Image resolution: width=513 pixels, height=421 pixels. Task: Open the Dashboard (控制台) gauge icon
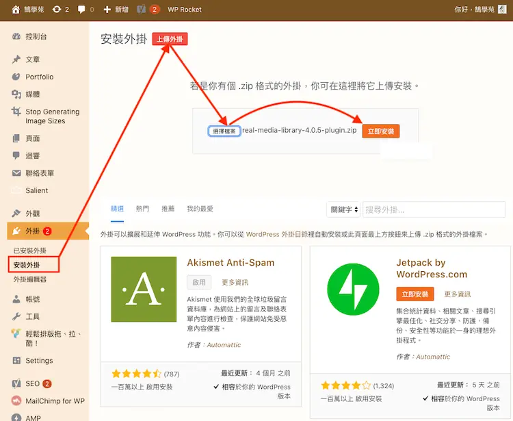click(x=16, y=36)
